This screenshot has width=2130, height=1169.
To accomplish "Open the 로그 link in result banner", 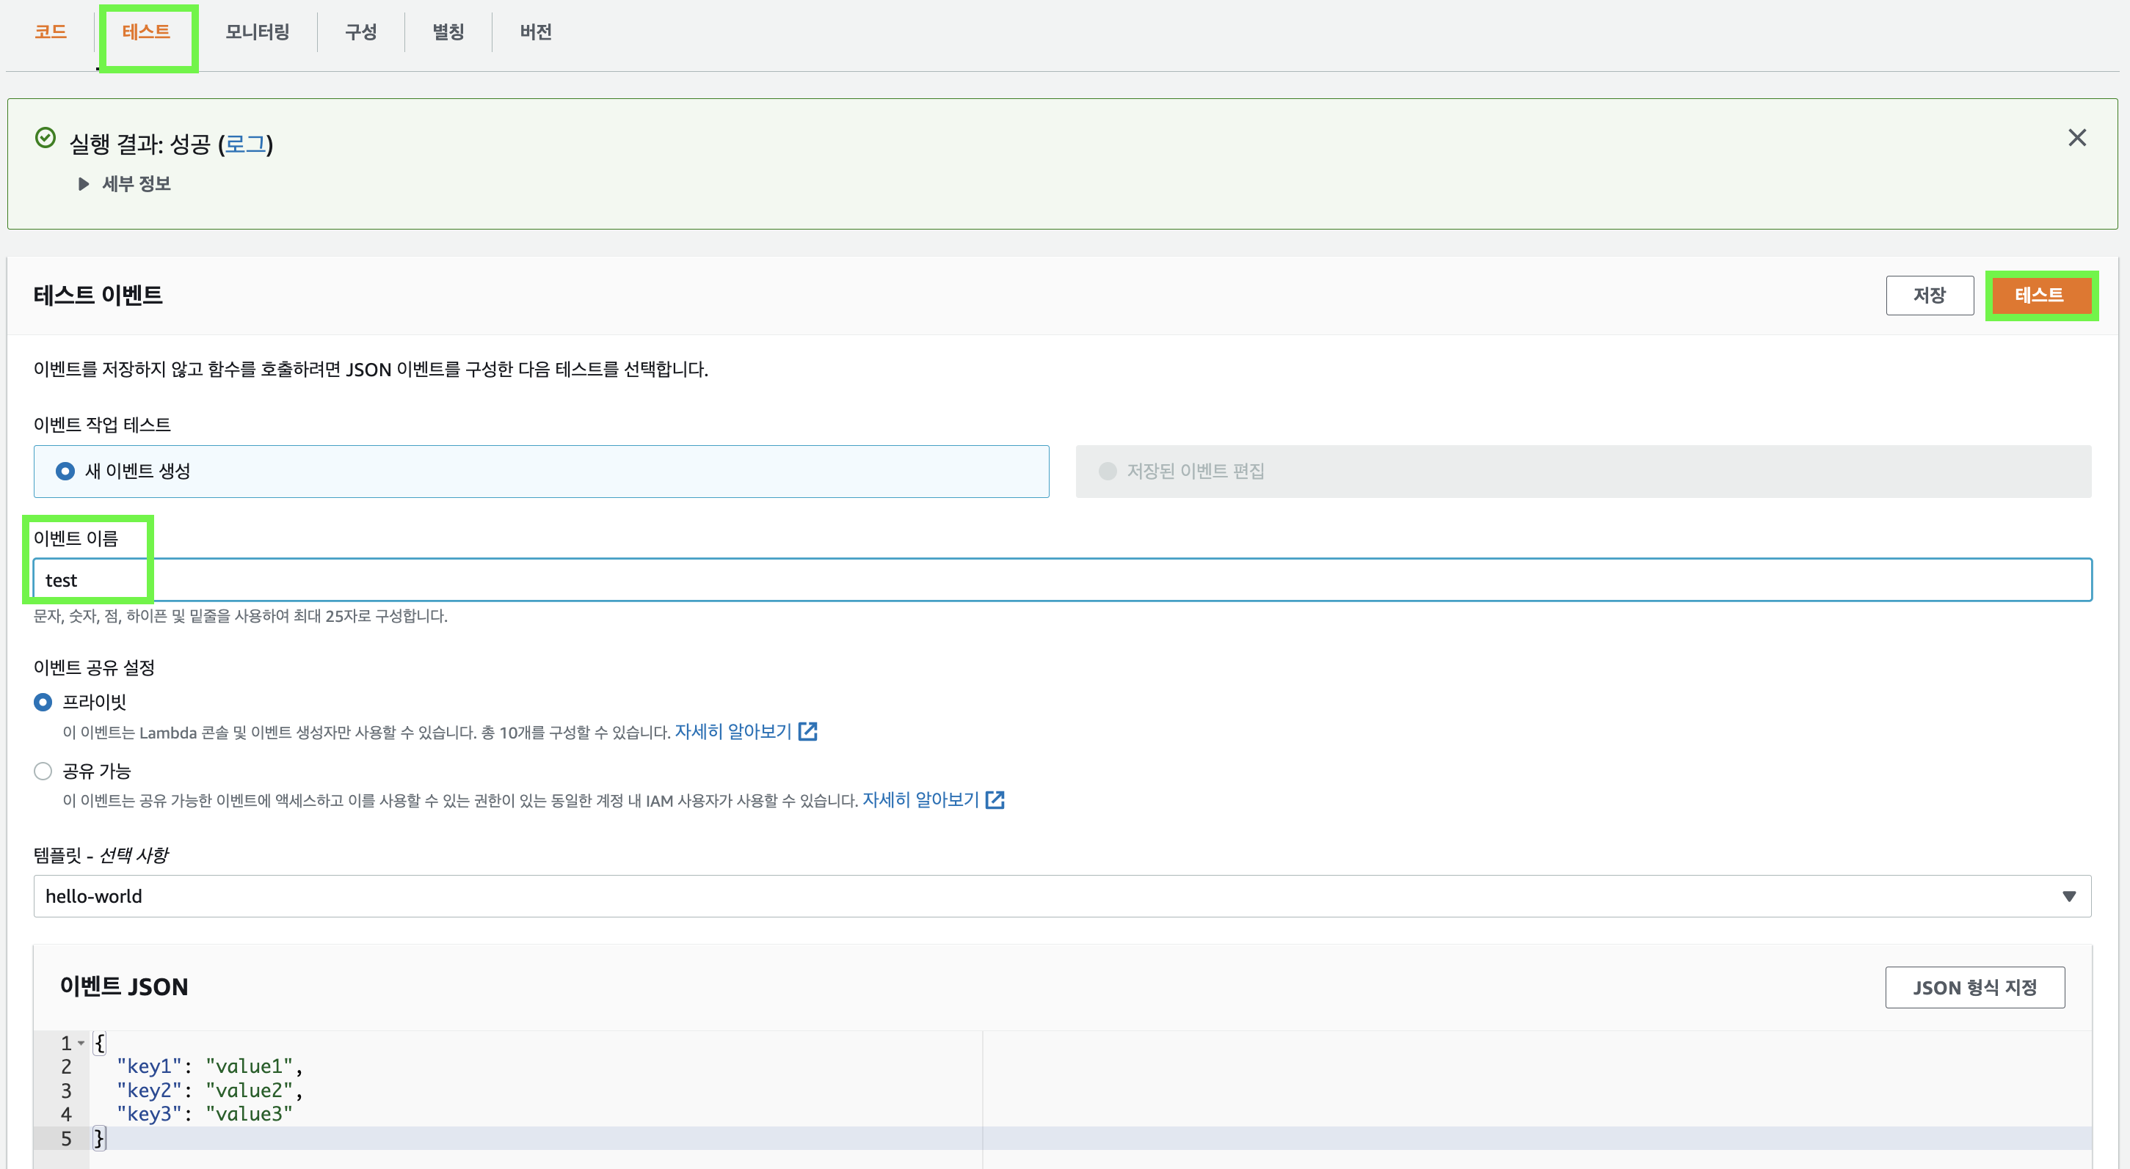I will click(x=244, y=144).
